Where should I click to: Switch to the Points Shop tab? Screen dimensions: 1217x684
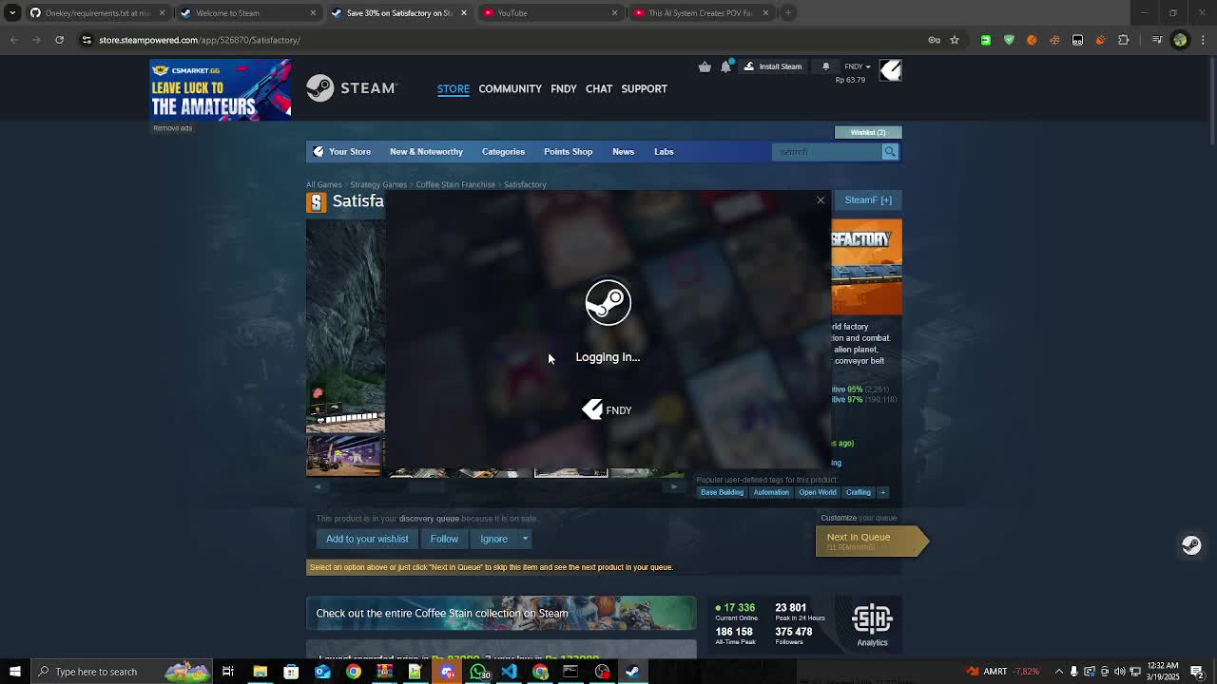click(x=568, y=152)
